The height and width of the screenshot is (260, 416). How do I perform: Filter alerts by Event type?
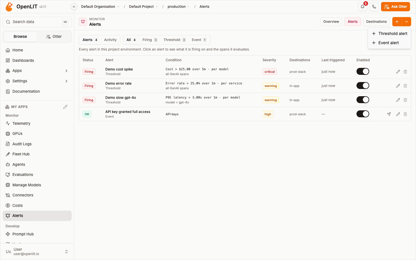[x=199, y=40]
